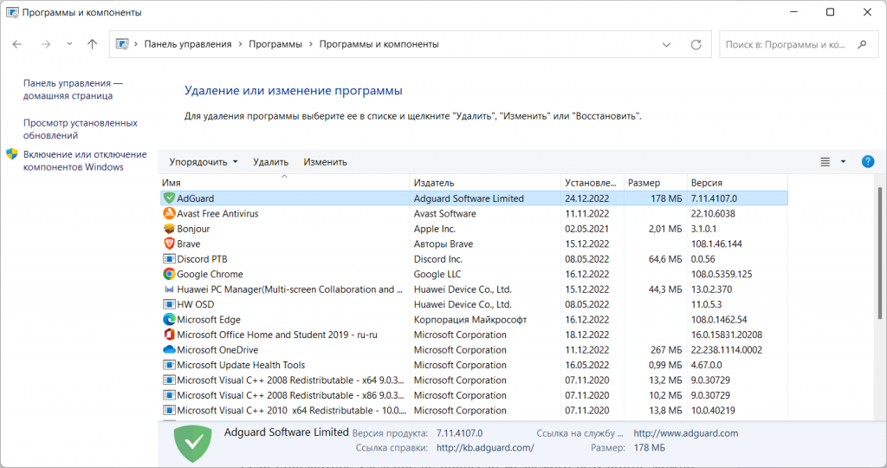Screen dimensions: 887x468
Task: Click the vertical scrollbar of program list
Action: click(880, 254)
